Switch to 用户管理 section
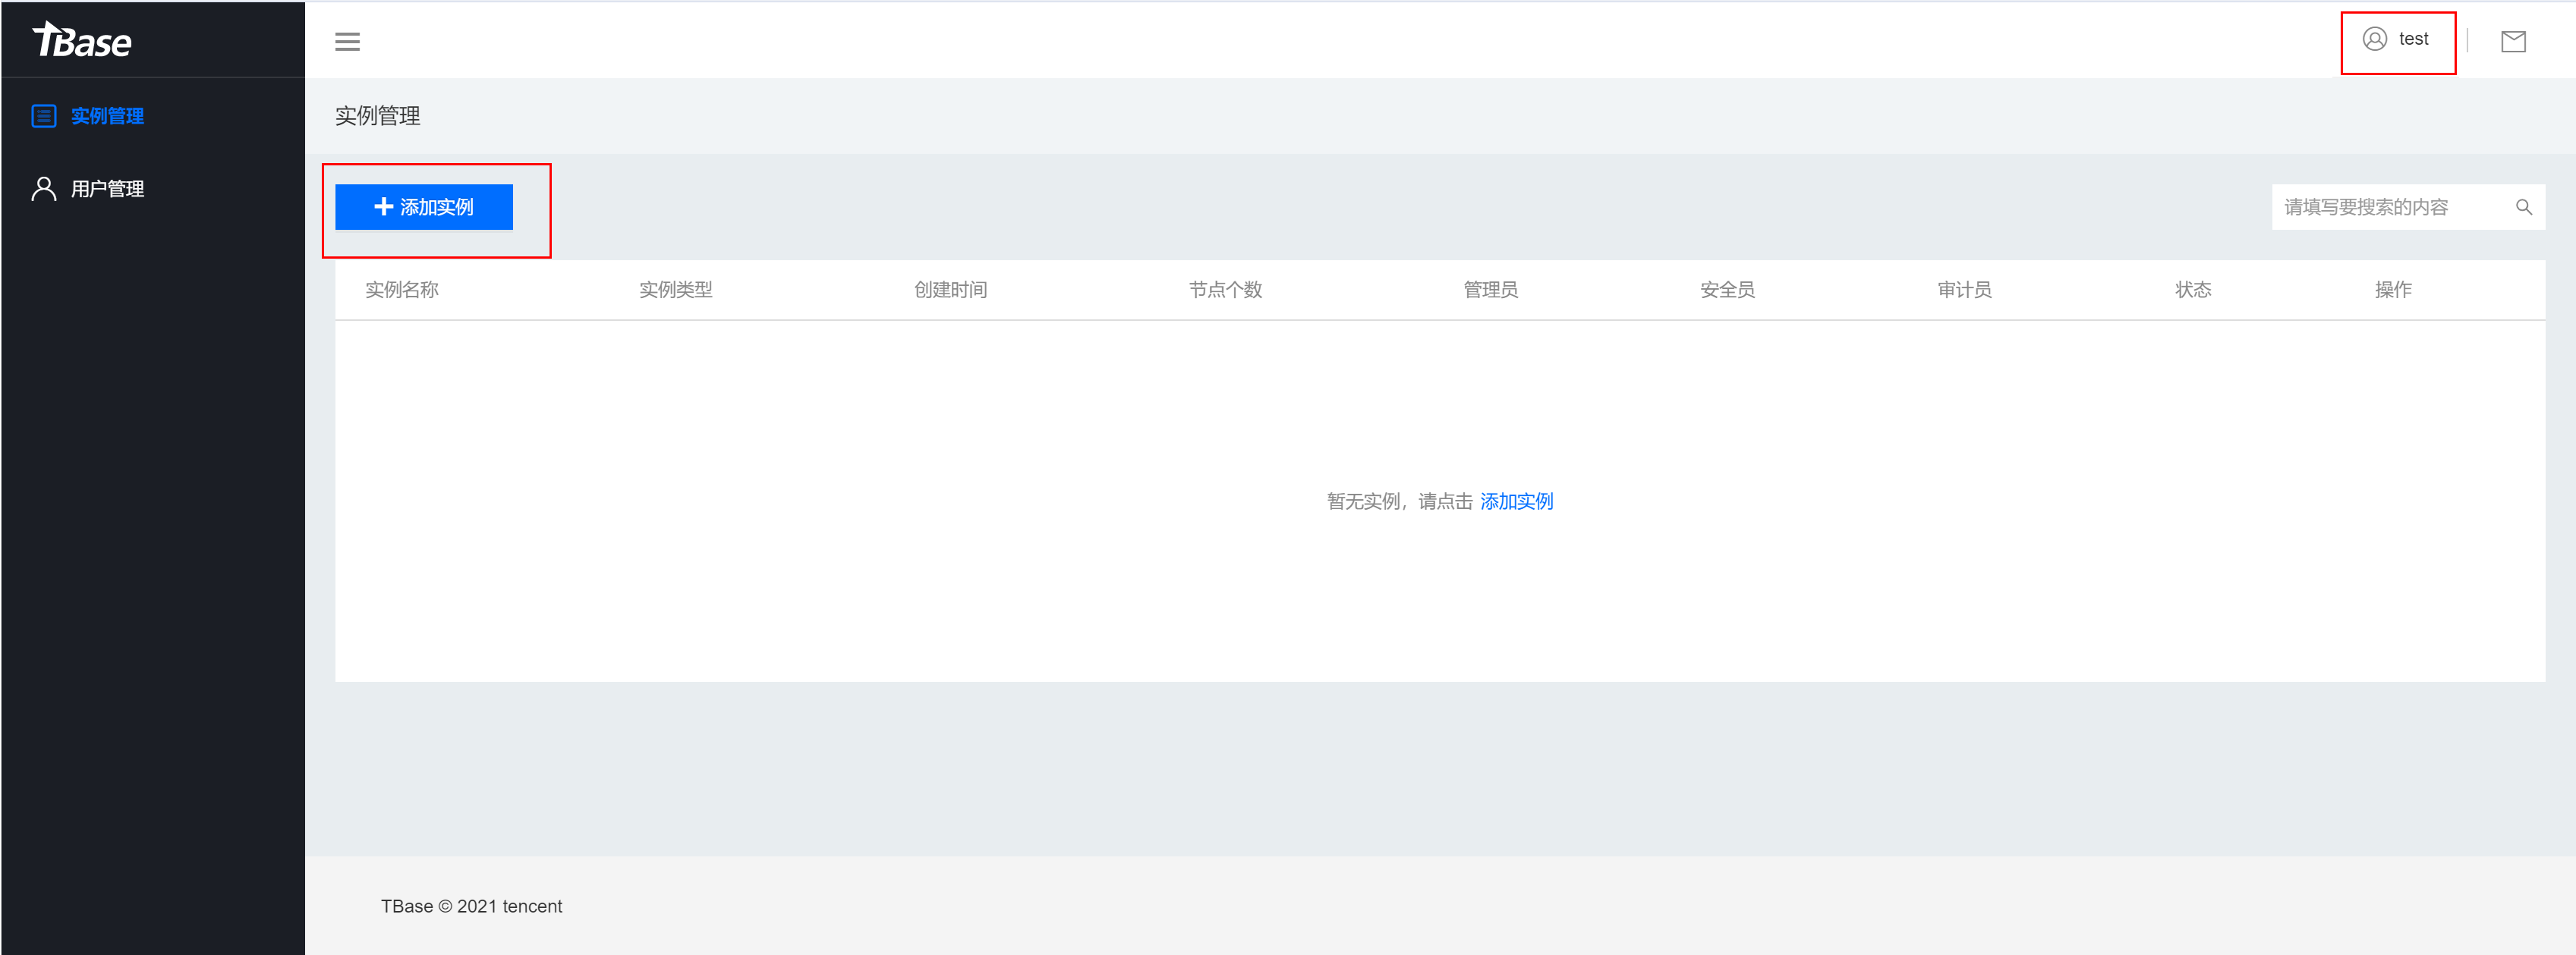 click(x=106, y=188)
